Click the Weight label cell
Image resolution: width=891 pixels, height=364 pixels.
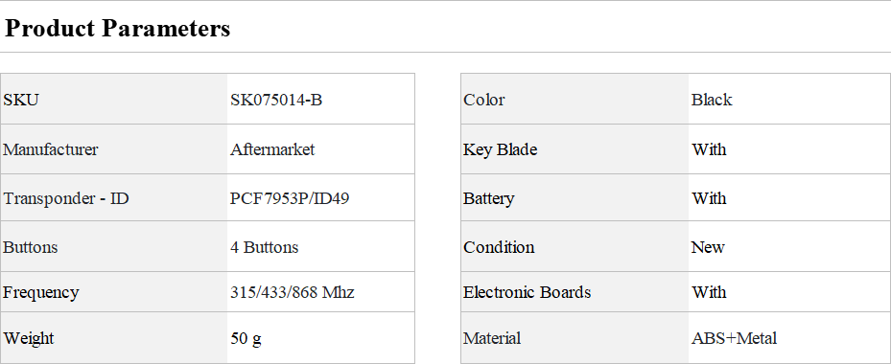coord(113,338)
